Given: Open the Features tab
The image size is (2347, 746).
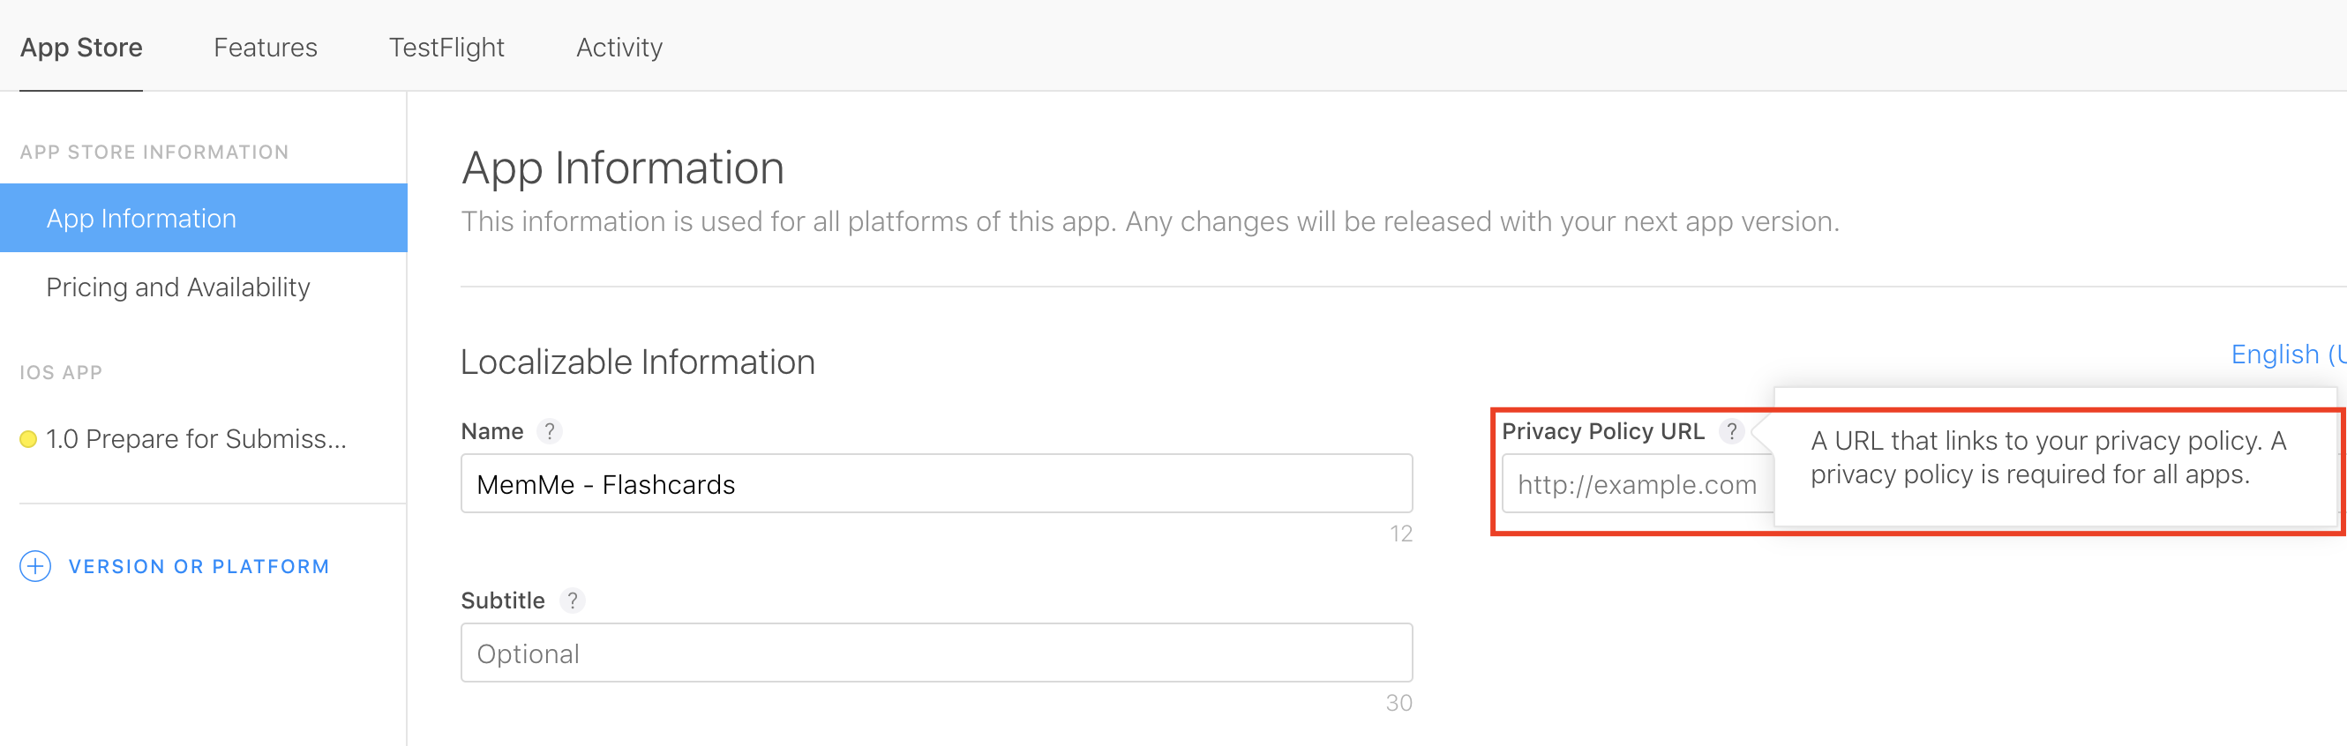Looking at the screenshot, I should pyautogui.click(x=265, y=48).
